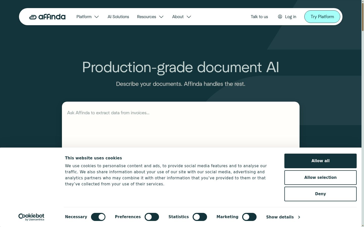364x227 pixels.
Task: Open the Cookiebot by Usercentrics logo
Action: pyautogui.click(x=31, y=217)
